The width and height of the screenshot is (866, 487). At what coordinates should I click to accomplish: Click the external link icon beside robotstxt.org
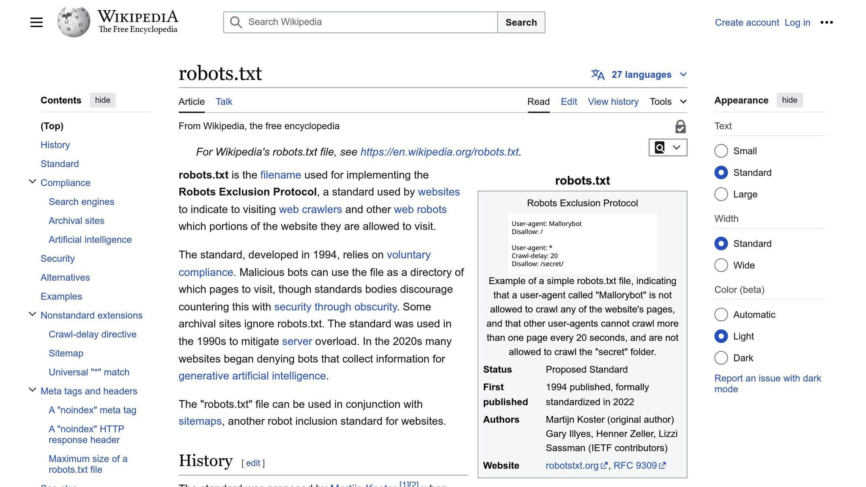pyautogui.click(x=604, y=465)
